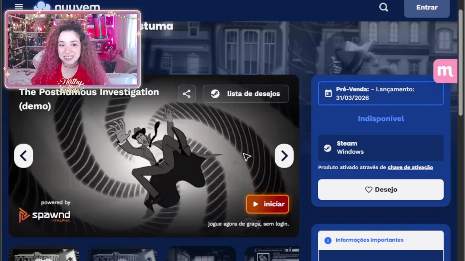Click the Indisponível status text
This screenshot has height=261, width=465.
coord(381,119)
